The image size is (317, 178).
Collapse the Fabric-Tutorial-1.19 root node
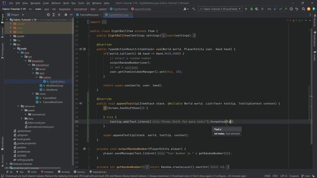(x=7, y=20)
